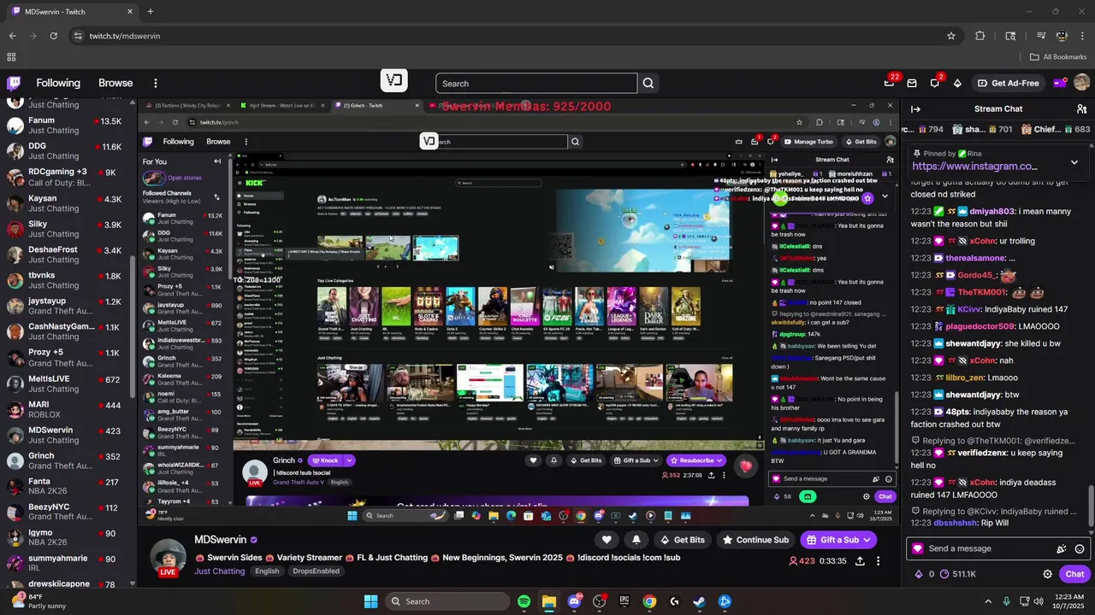Open Chrome apps grid shortcut

tap(12, 57)
